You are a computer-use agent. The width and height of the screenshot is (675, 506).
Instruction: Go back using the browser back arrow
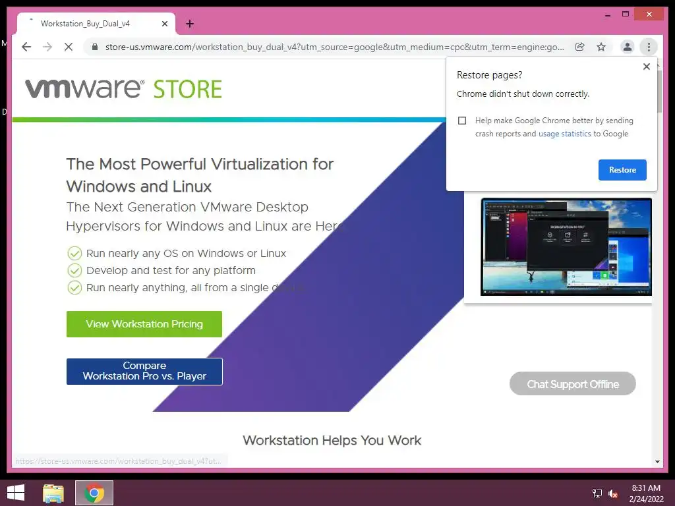[26, 47]
